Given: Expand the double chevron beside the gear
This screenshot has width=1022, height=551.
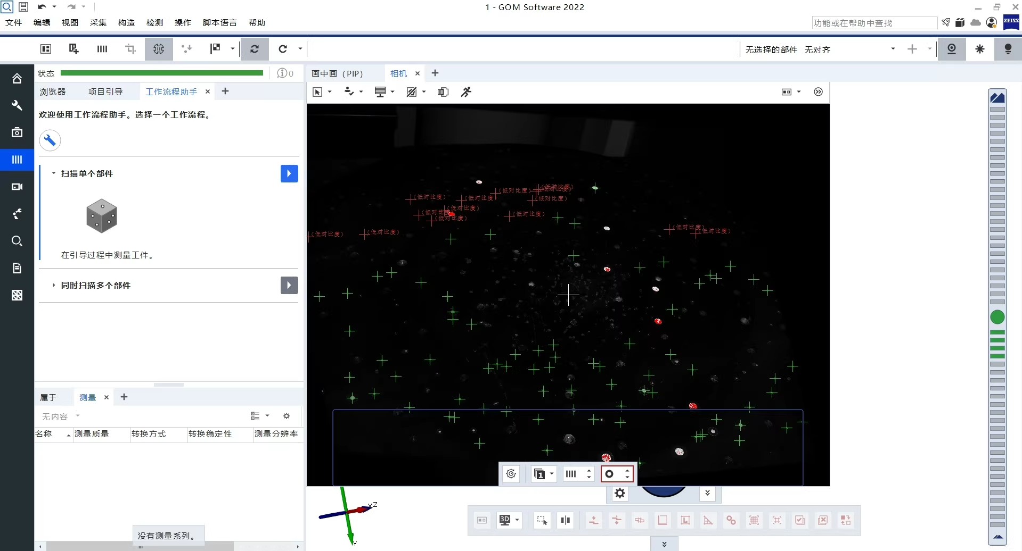Looking at the screenshot, I should tap(707, 493).
